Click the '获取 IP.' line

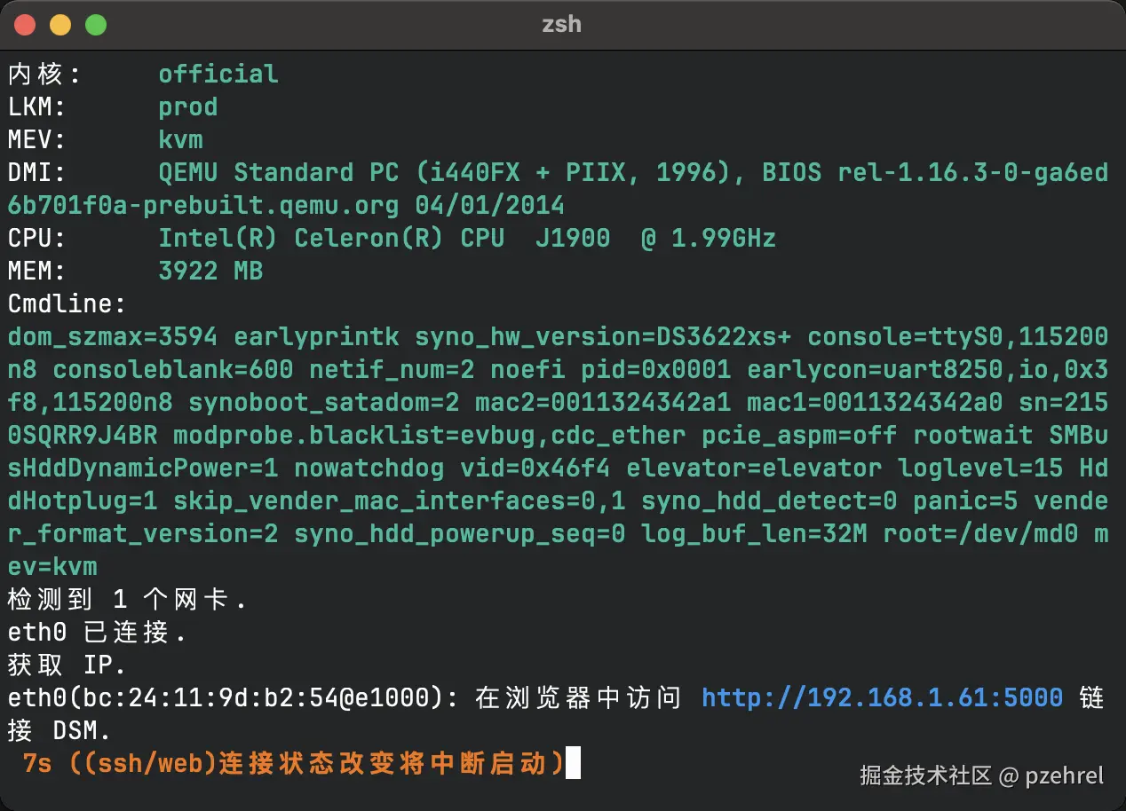(x=67, y=665)
